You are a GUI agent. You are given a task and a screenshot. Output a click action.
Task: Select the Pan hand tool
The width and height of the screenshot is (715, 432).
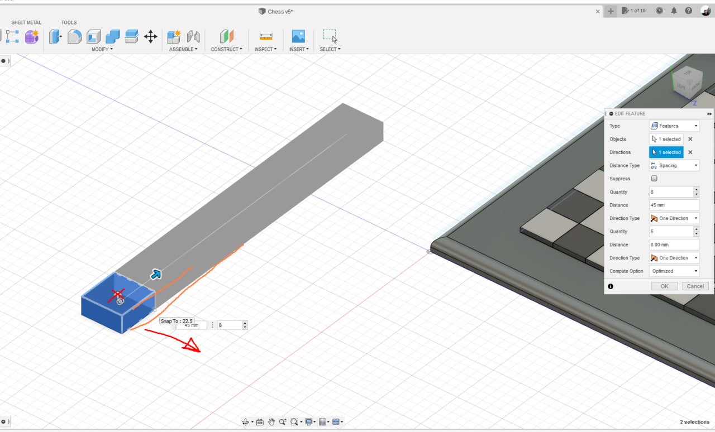[x=271, y=422]
